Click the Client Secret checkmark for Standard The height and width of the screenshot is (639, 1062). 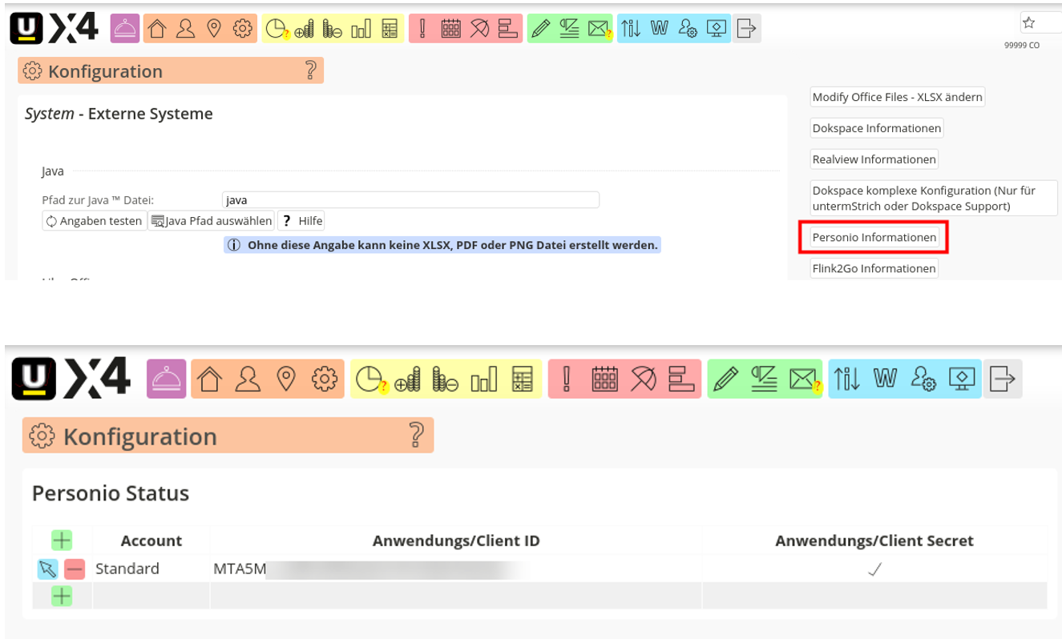tap(874, 569)
